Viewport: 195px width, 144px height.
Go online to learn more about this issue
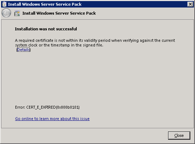coord(52,119)
